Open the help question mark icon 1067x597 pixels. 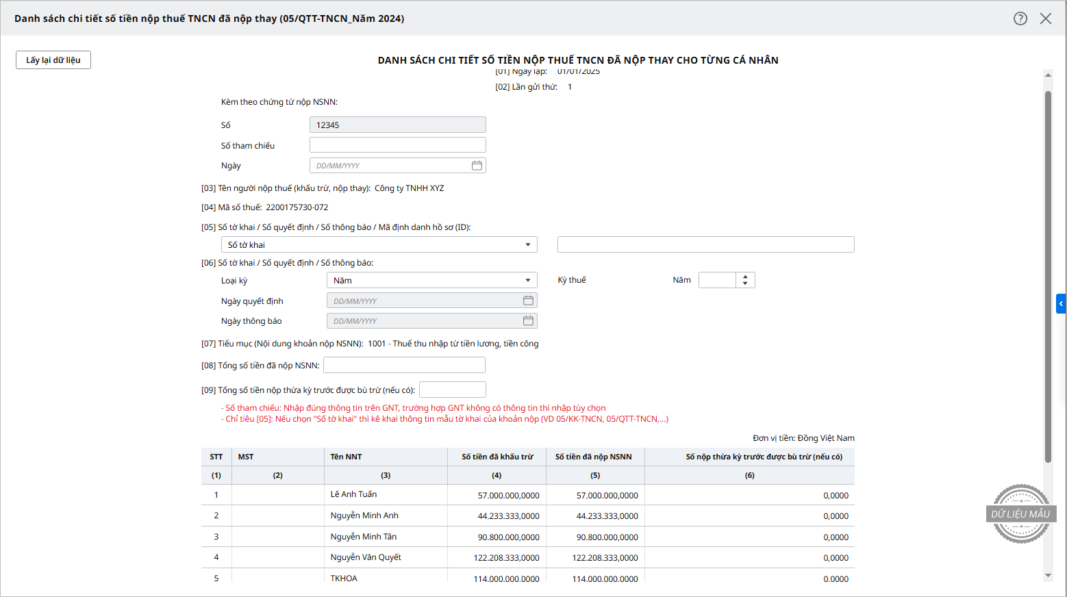(1020, 18)
